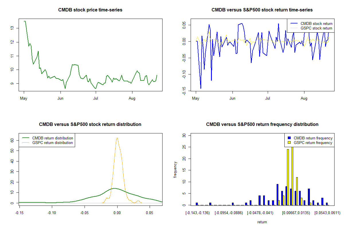Click the peak of the orange GSPC density curve
Screen dimensions: 344x229
click(117, 138)
